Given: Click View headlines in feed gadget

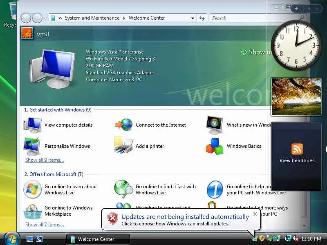Looking at the screenshot, I should point(297,160).
